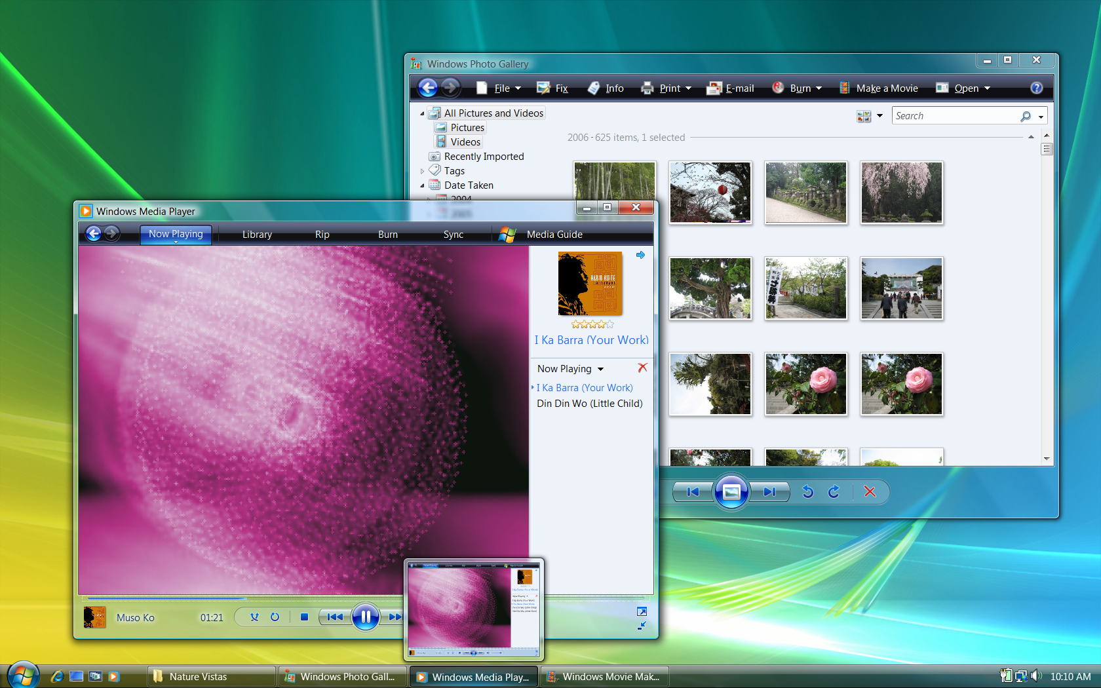Open the Rip tab in Media Player
The height and width of the screenshot is (688, 1101).
coord(322,235)
